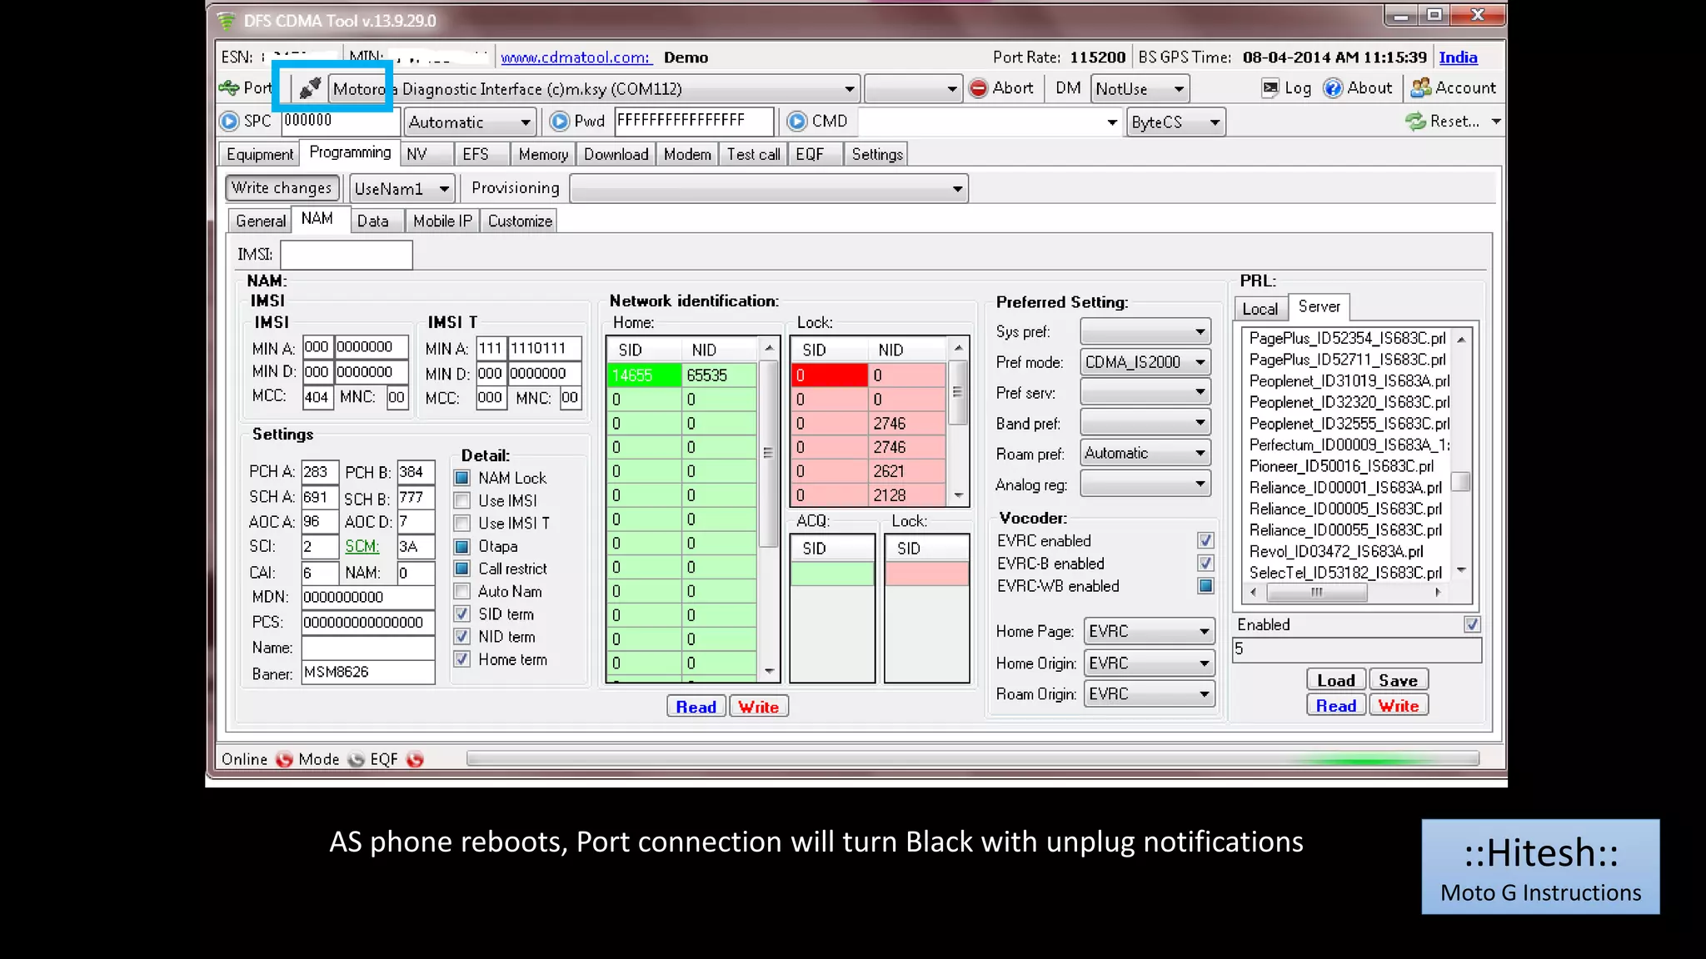This screenshot has height=959, width=1706.
Task: Click the CMD execute icon
Action: click(797, 122)
